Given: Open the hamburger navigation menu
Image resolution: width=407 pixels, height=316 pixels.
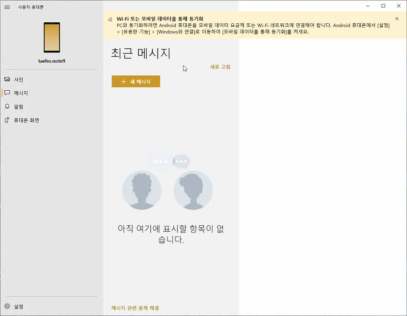Looking at the screenshot, I should (7, 7).
